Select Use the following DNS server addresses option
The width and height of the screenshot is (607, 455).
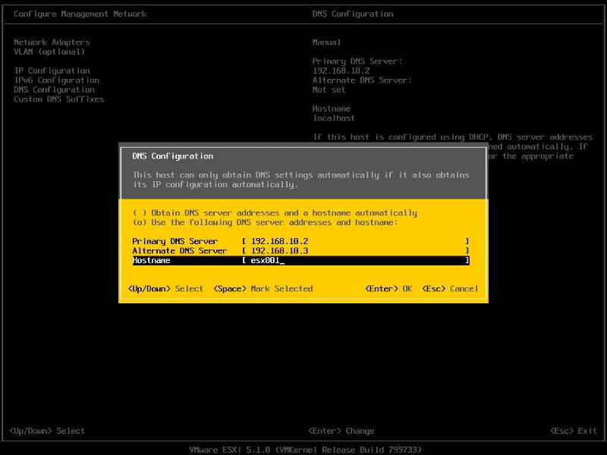pyautogui.click(x=265, y=222)
